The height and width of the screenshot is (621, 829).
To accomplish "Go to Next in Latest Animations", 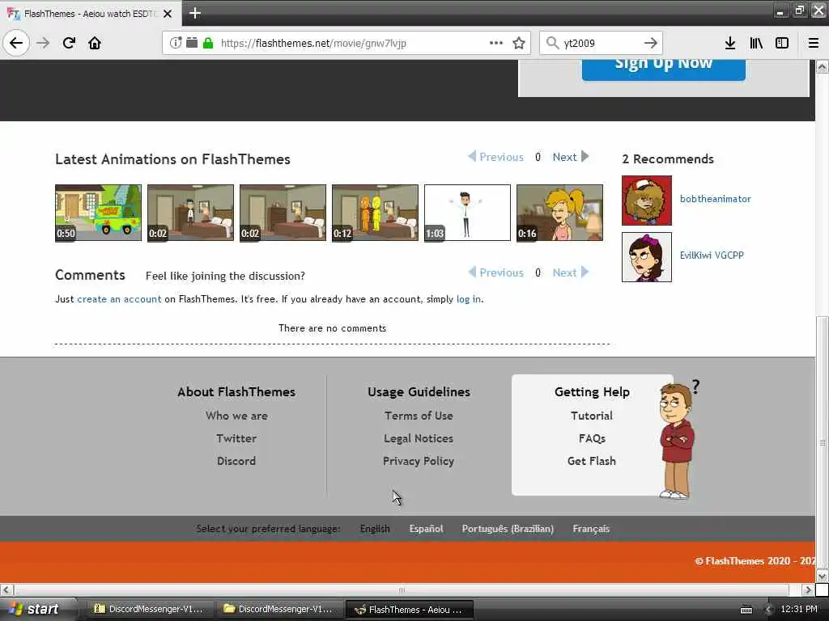I will (571, 157).
